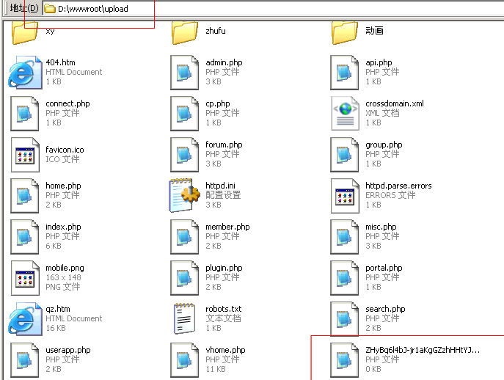
Task: Select the file name 'mobile.png'
Action: click(65, 268)
